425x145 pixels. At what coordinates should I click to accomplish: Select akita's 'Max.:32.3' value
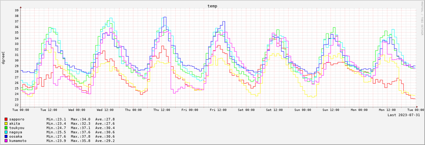click(x=80, y=123)
